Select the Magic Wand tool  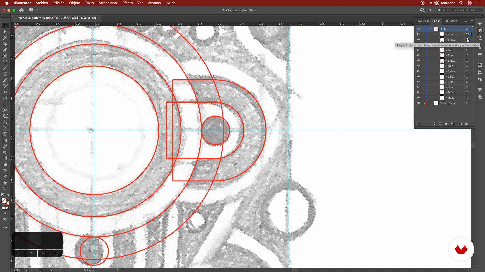[x=5, y=38]
